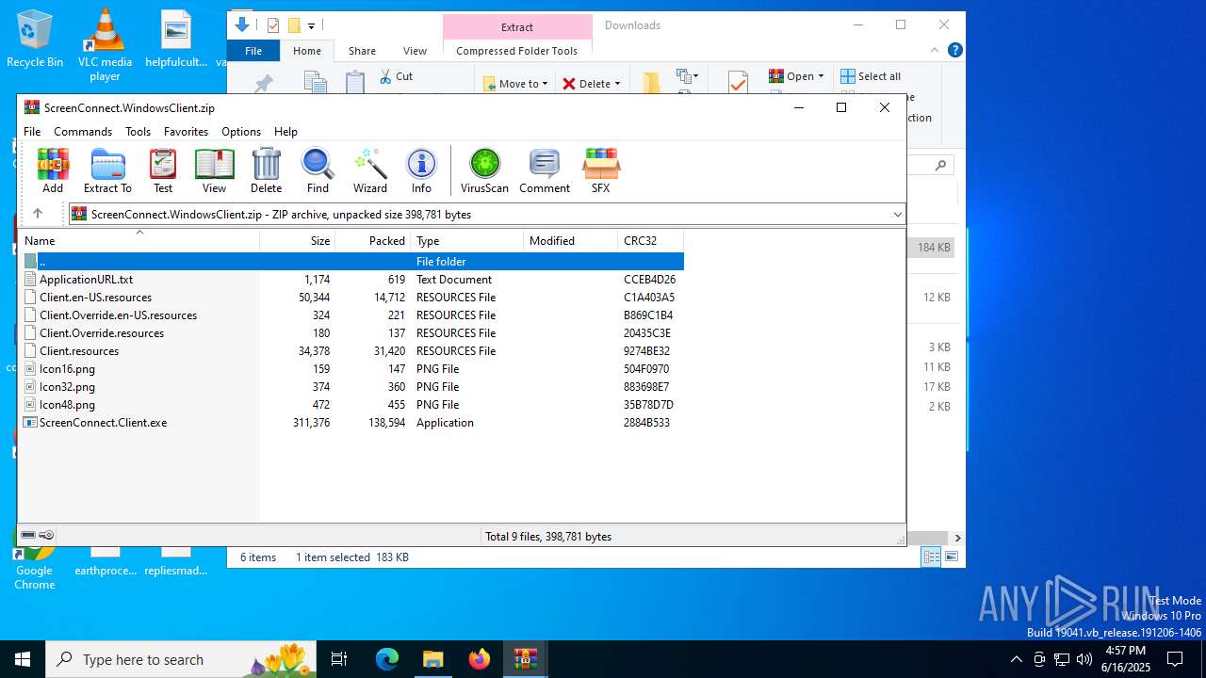This screenshot has height=678, width=1206.
Task: Select Client.en-US.resources file
Action: [x=351, y=297]
